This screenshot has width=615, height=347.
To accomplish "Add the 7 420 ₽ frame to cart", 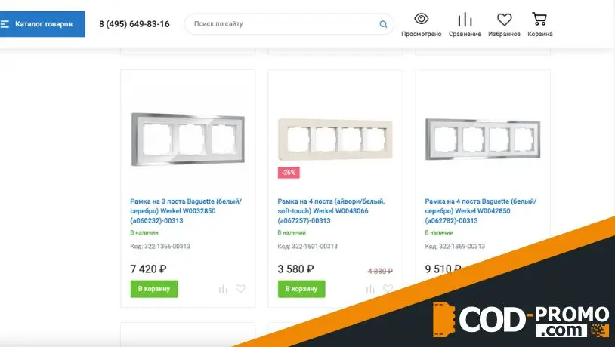I will click(154, 289).
